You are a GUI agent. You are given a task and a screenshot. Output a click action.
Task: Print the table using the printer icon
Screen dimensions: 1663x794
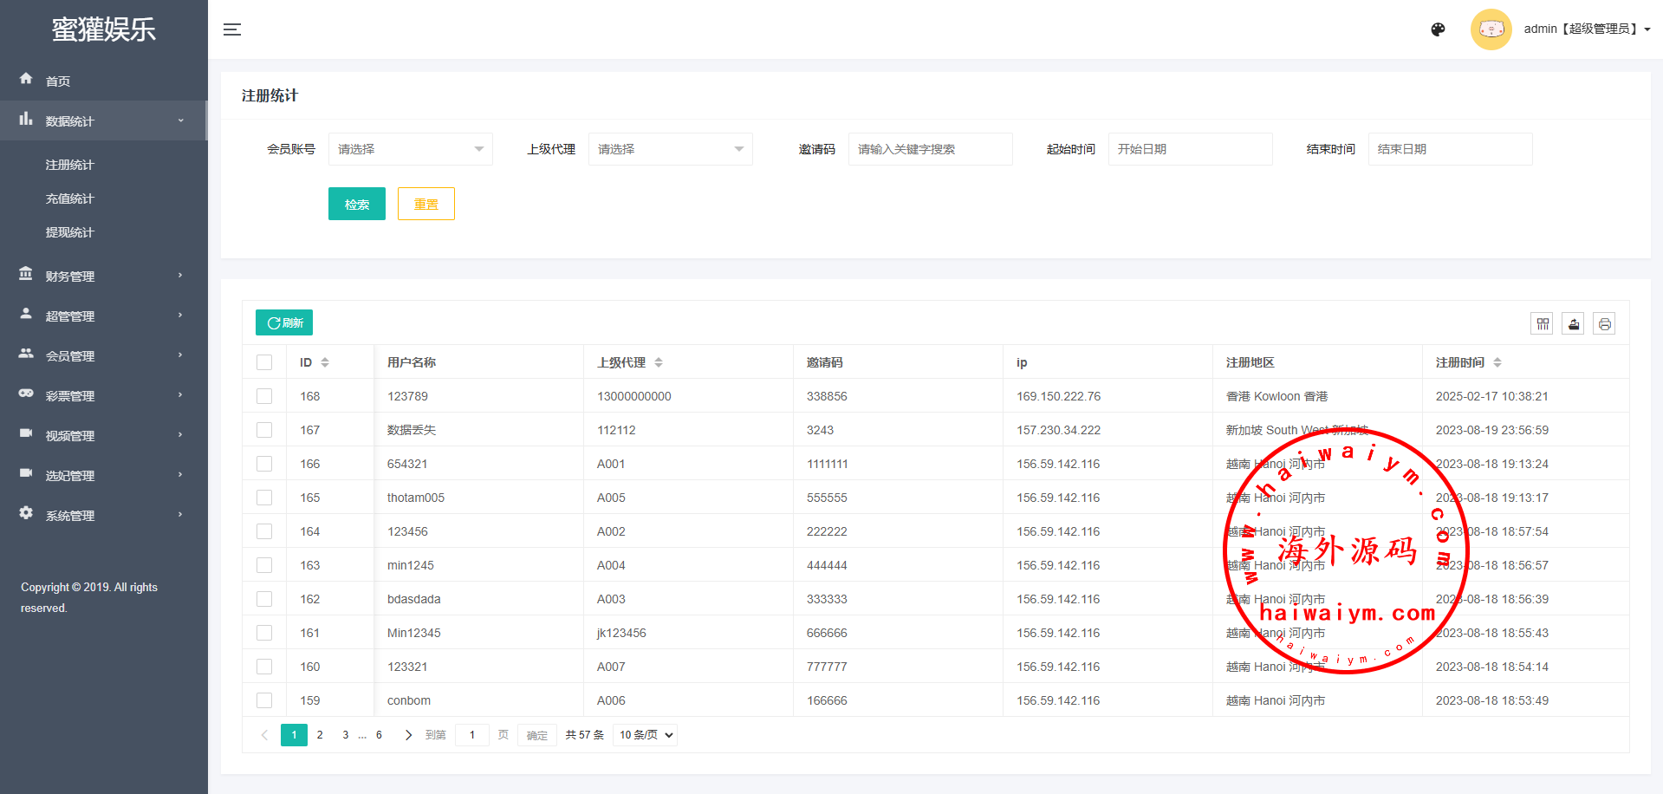(1605, 324)
